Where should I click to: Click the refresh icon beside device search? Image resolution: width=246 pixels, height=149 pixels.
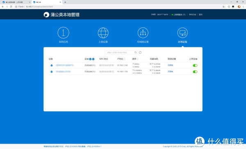point(140,53)
